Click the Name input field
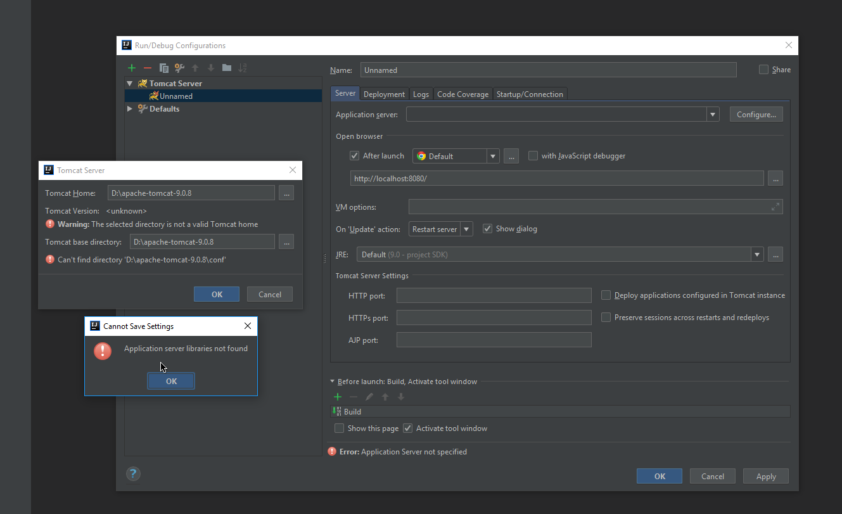Image resolution: width=842 pixels, height=514 pixels. [x=549, y=70]
